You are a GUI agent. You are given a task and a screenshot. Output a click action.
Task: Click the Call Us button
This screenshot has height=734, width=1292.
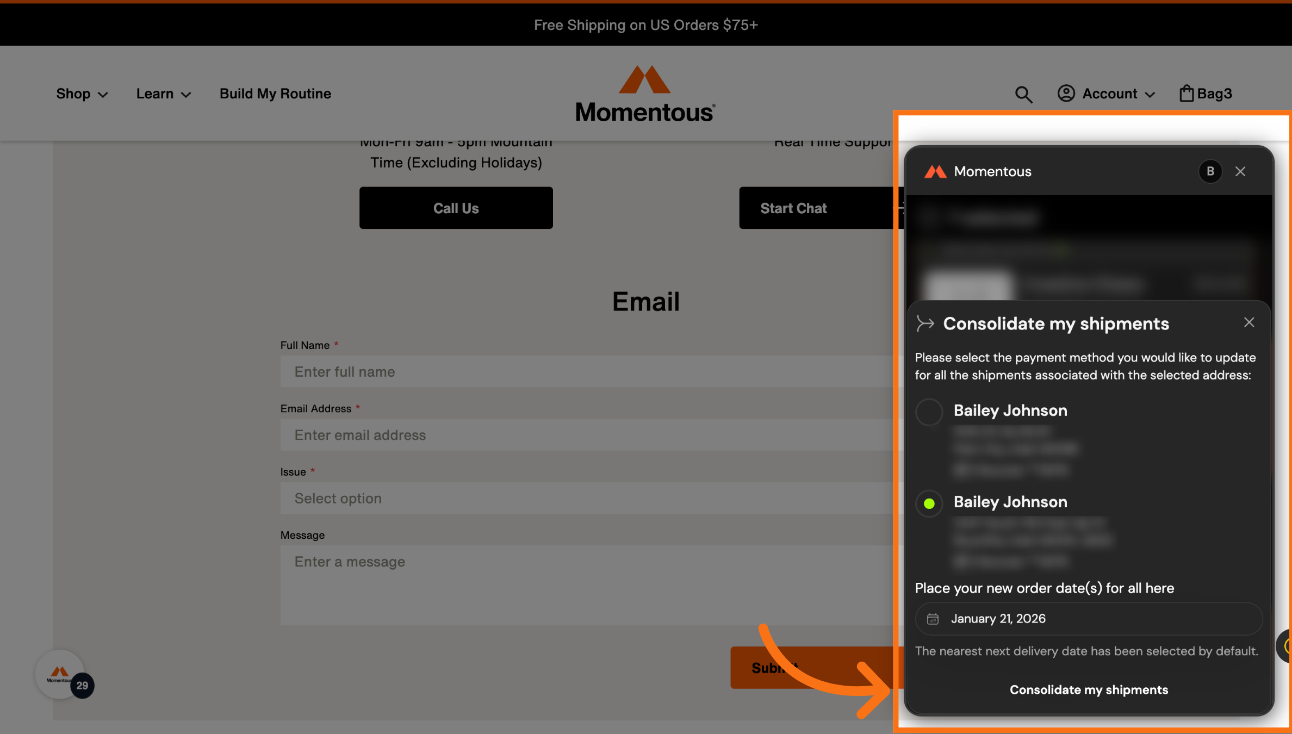coord(456,208)
